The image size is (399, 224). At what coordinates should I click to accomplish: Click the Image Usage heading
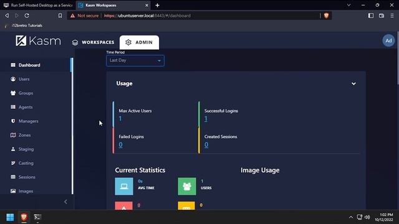(260, 170)
